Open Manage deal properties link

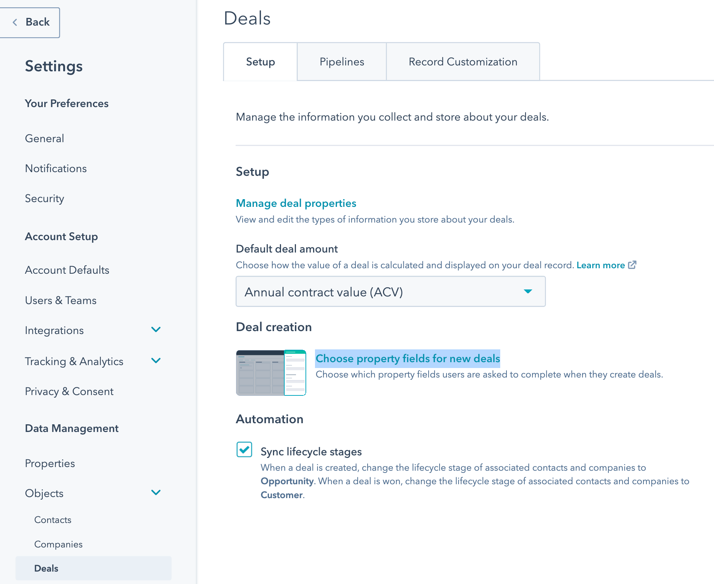296,203
